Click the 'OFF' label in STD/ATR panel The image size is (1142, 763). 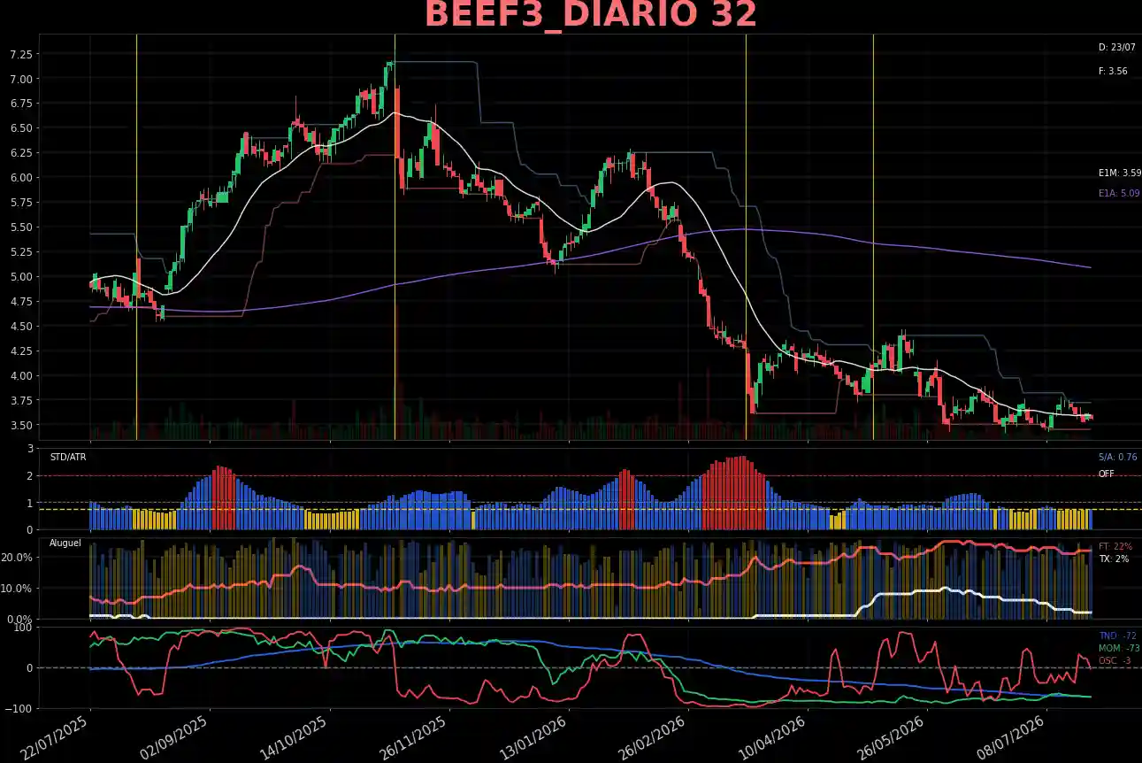pos(1107,474)
